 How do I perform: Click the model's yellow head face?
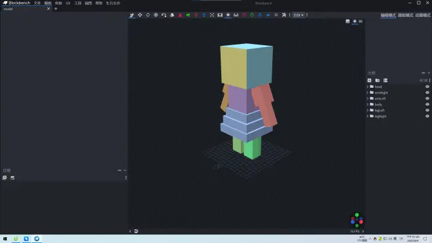[x=233, y=67]
